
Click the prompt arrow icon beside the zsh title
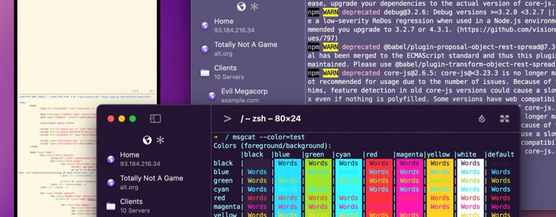pyautogui.click(x=228, y=118)
